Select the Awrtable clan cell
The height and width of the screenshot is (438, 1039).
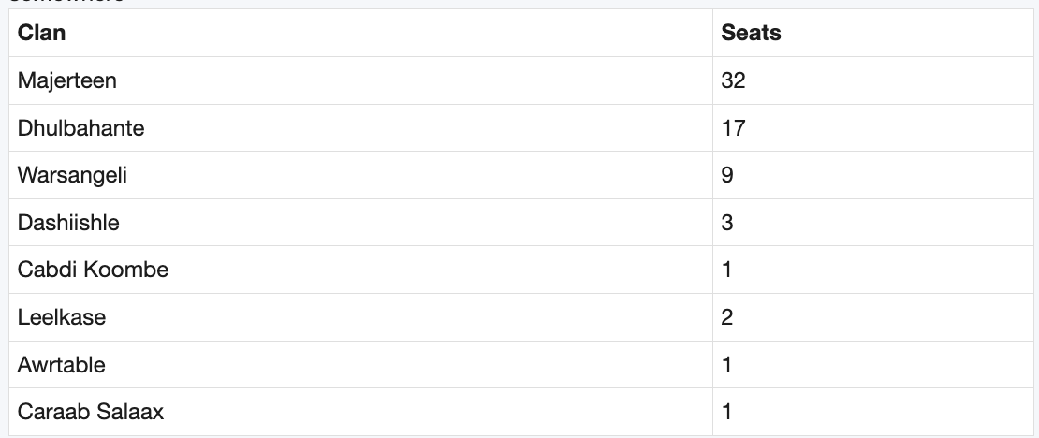coord(360,365)
